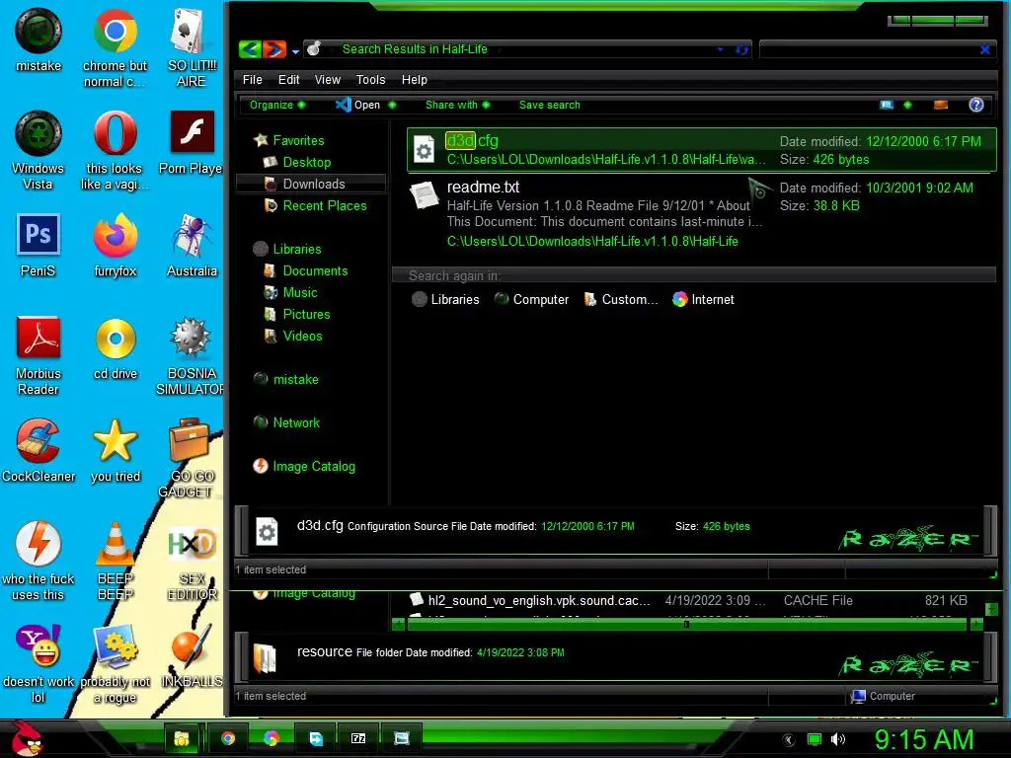Select the readme.txt search result

click(702, 214)
